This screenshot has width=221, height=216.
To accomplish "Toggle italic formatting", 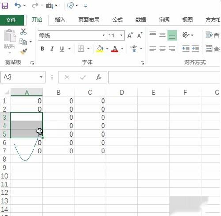I will tap(52, 48).
